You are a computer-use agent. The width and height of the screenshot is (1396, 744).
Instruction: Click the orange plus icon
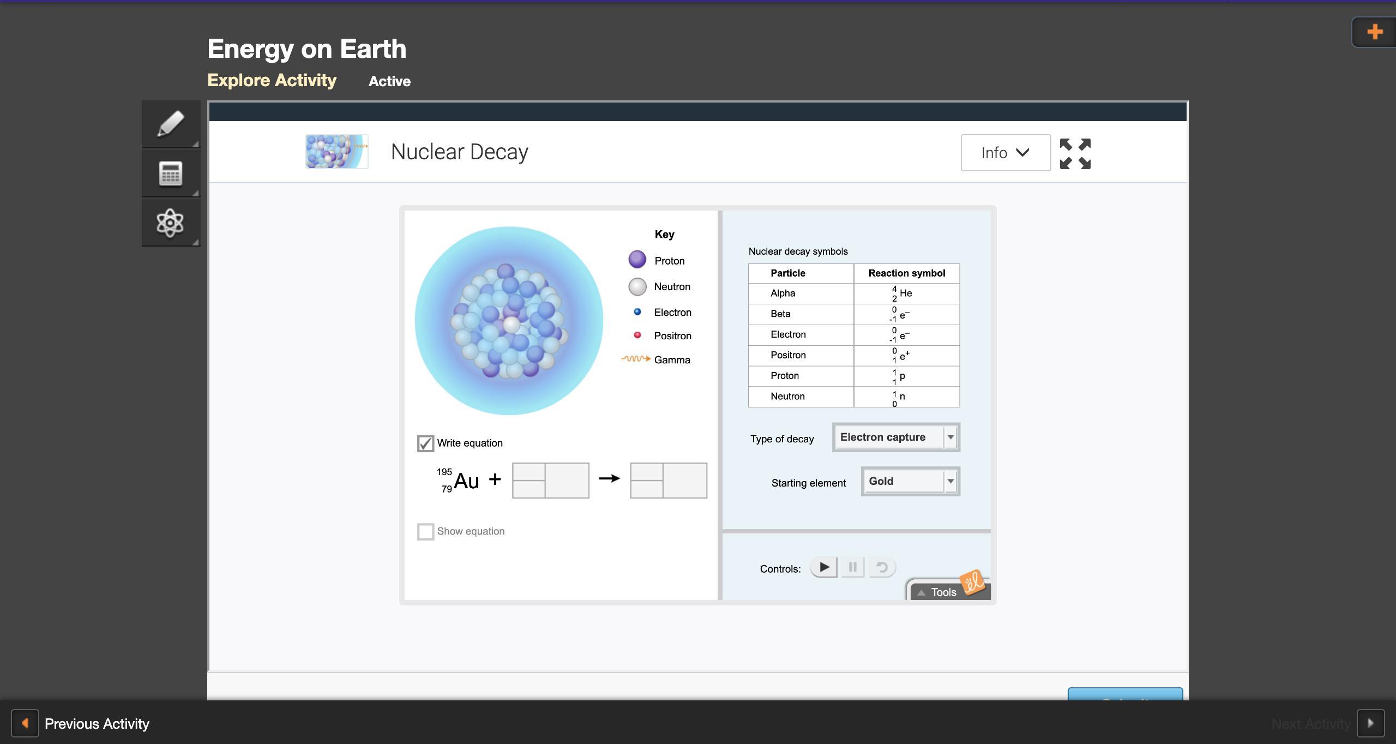1375,32
